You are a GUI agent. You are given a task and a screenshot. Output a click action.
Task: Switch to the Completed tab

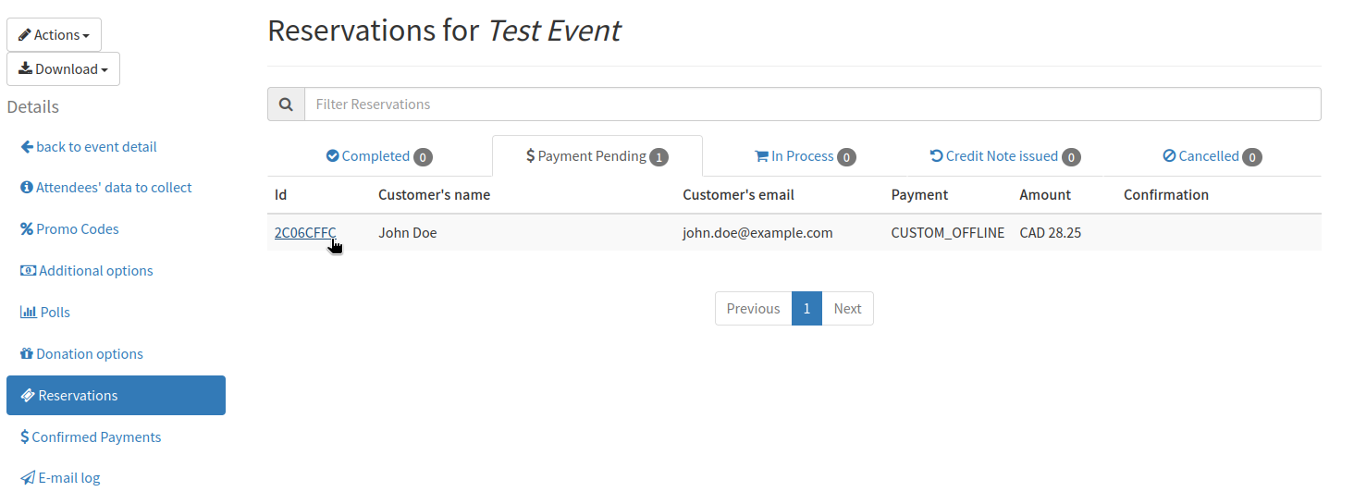[x=379, y=156]
